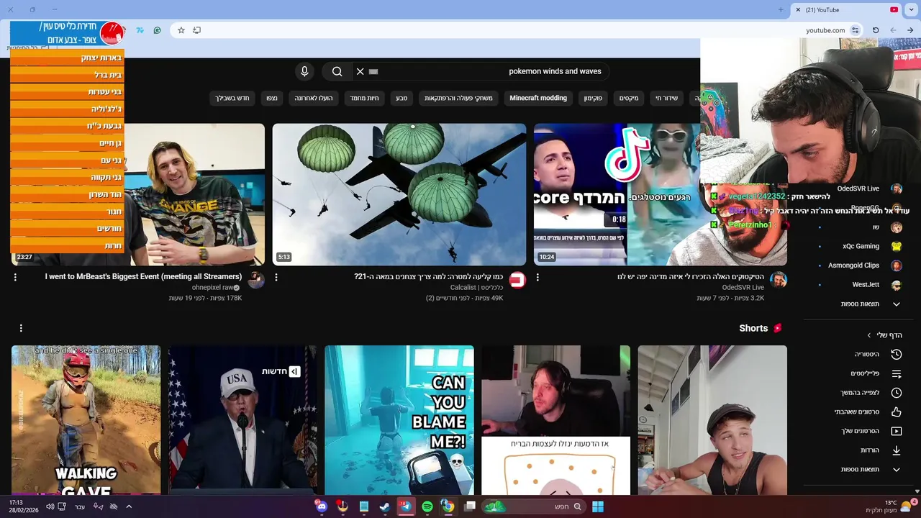Viewport: 921px width, 518px height.
Task: Open the more menu for the MrBeast event video
Action: [x=15, y=277]
